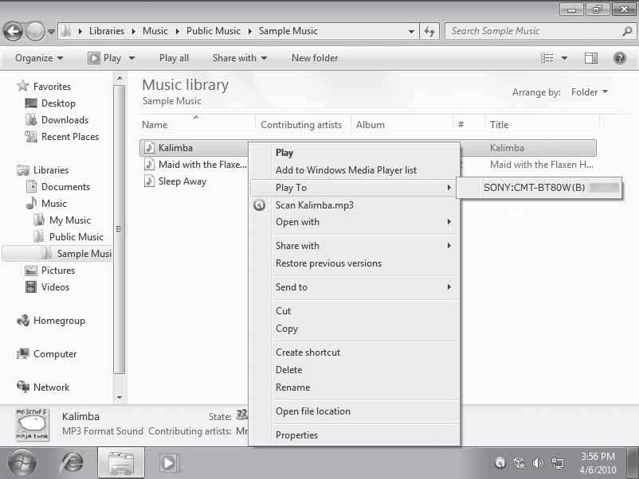Open Network in the navigation pane
639x479 pixels.
tap(43, 387)
